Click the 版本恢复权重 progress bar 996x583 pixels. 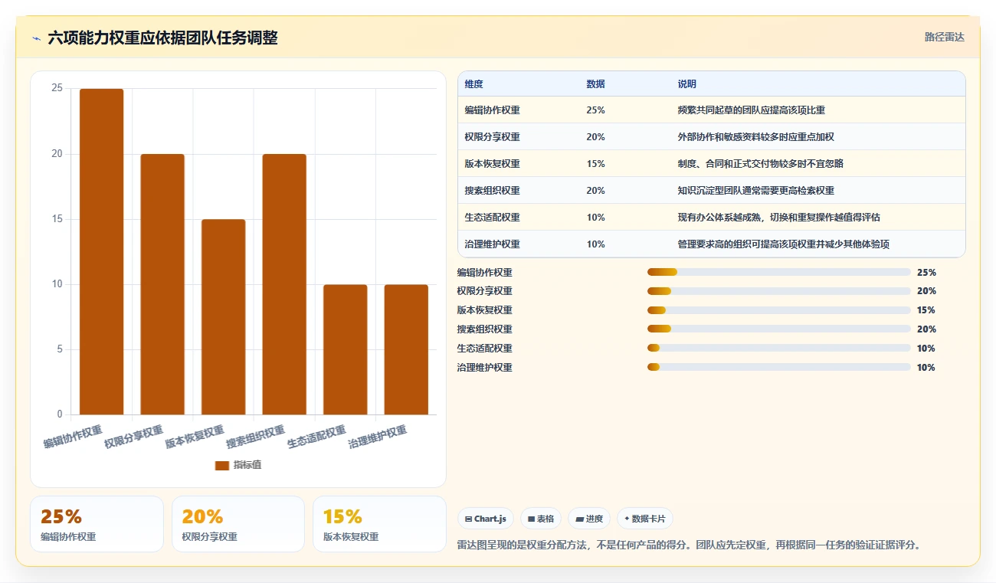tap(779, 310)
